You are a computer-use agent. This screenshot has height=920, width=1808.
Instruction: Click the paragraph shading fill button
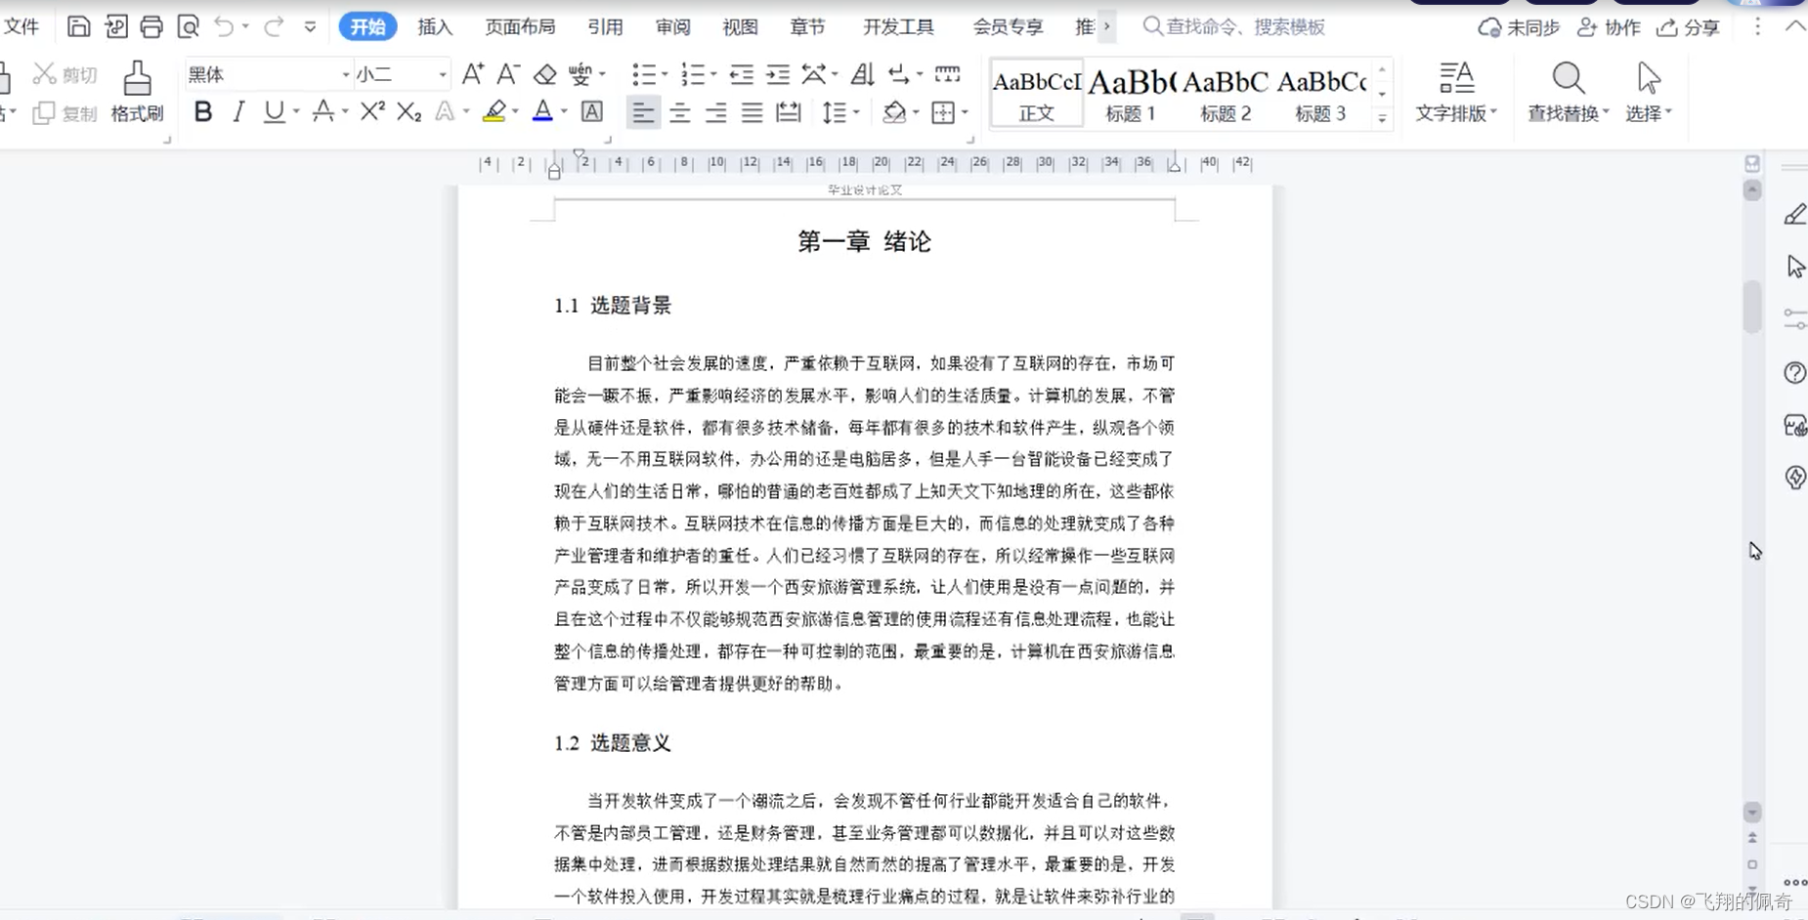pos(893,112)
